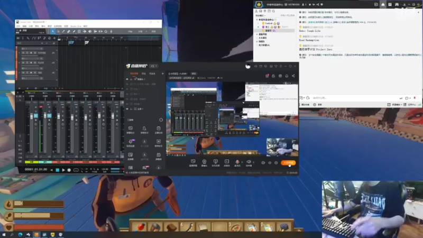Screen dimensions: 423x238
Task: Click the record button in Studio One transport
Action: pyautogui.click(x=69, y=170)
